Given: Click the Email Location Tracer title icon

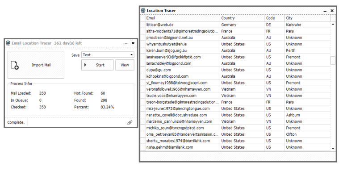Looking at the screenshot, I should [x=8, y=43].
